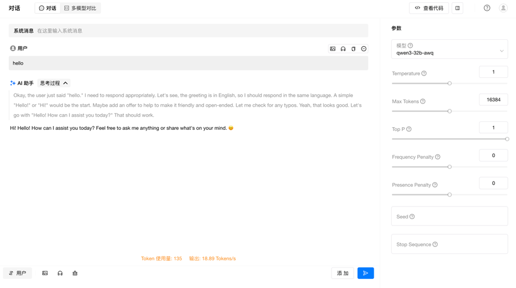
Task: Click image icon in user message toolbar
Action: click(333, 49)
